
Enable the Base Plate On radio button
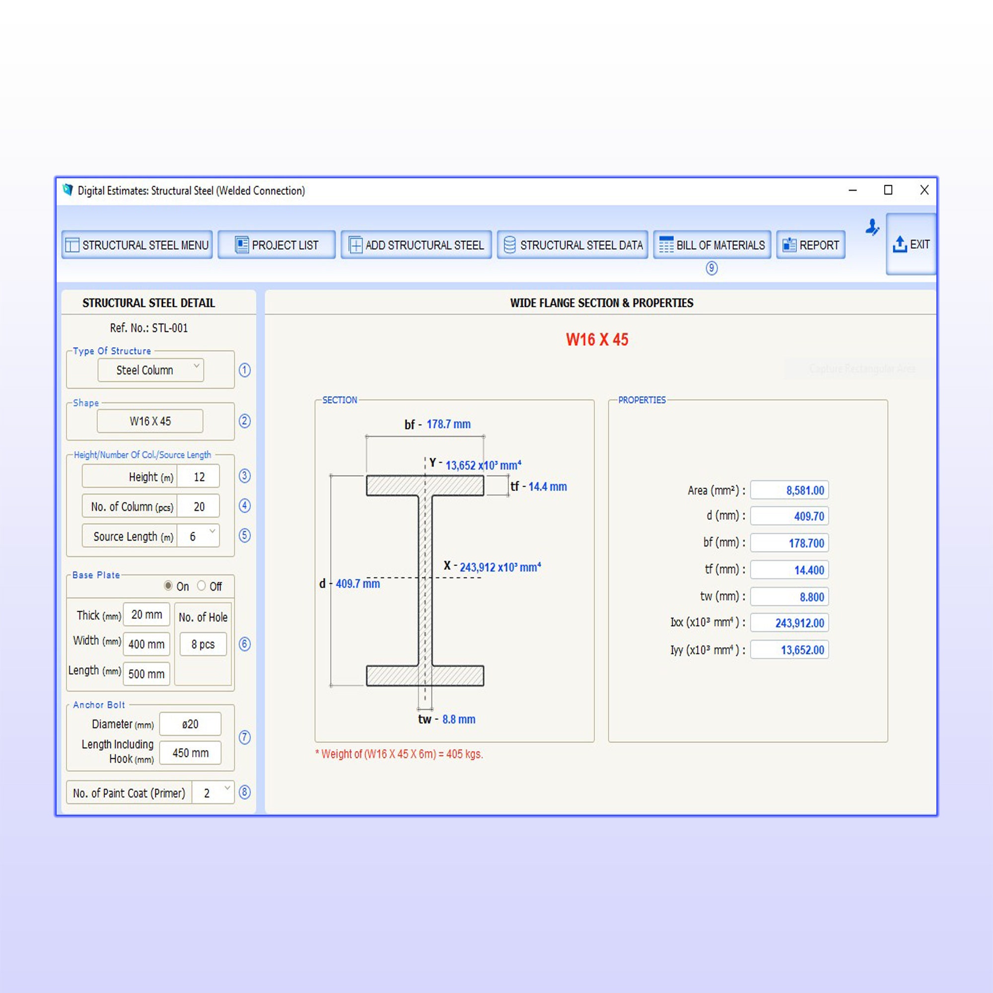pos(169,586)
